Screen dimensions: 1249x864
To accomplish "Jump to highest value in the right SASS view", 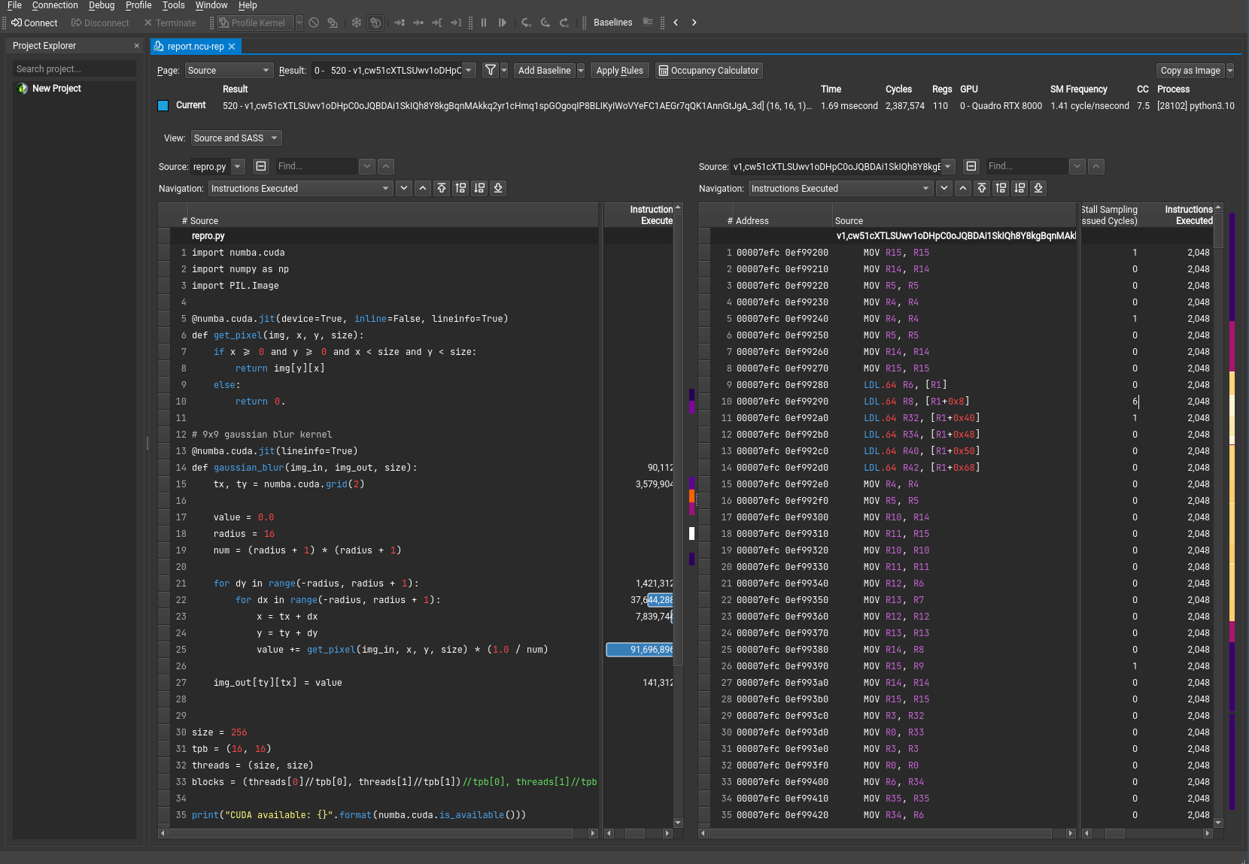I will coord(982,188).
